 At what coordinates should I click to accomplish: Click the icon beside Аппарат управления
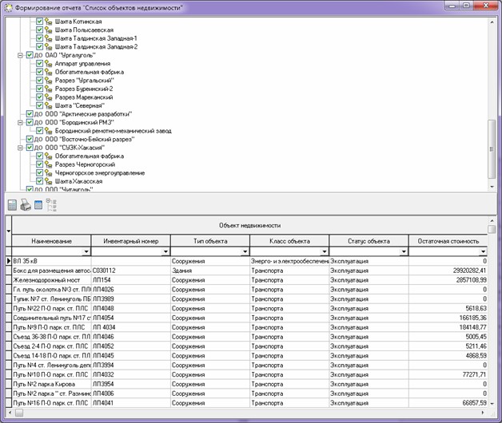[49, 63]
